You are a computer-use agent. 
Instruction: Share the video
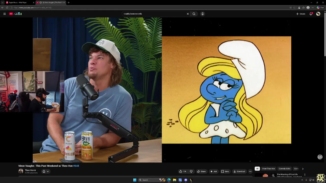(201, 171)
